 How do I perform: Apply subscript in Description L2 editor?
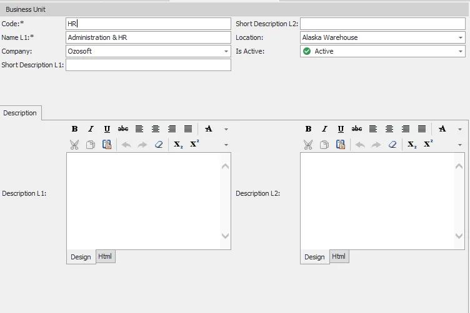[412, 145]
